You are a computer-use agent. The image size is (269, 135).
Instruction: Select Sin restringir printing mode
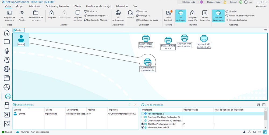[180, 16]
